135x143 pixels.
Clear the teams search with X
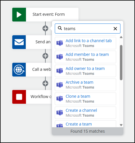[115, 29]
